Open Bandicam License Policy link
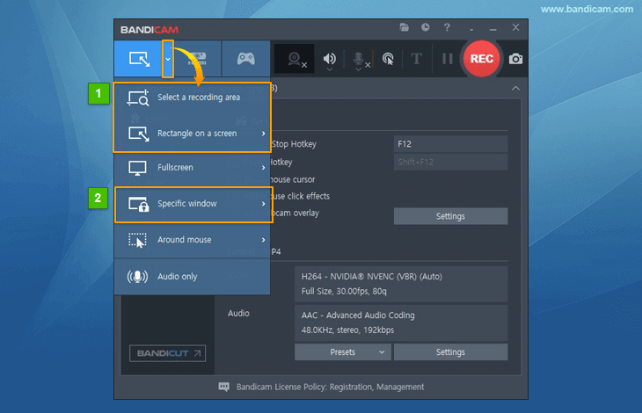This screenshot has width=642, height=413. (330, 387)
